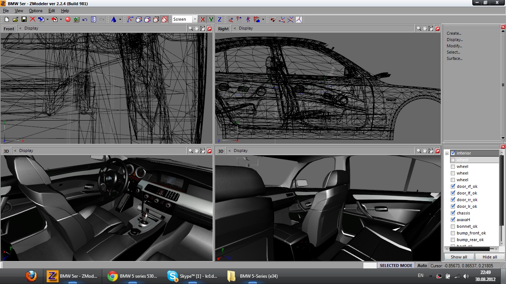This screenshot has width=506, height=284.
Task: Click the Import icon in the toolbar
Action: click(x=41, y=19)
